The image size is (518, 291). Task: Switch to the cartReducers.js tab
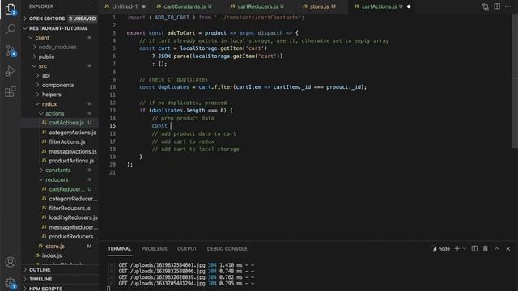[x=257, y=6]
